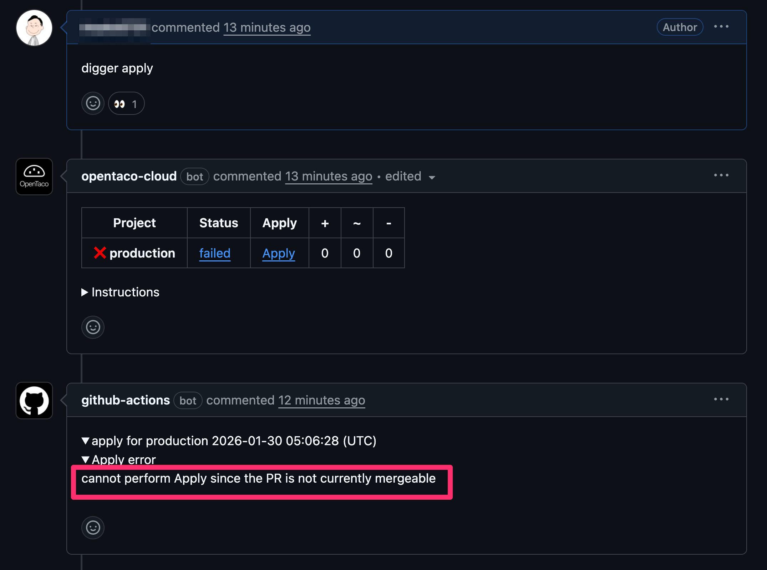Open the options menu on the github-actions comment

[721, 399]
